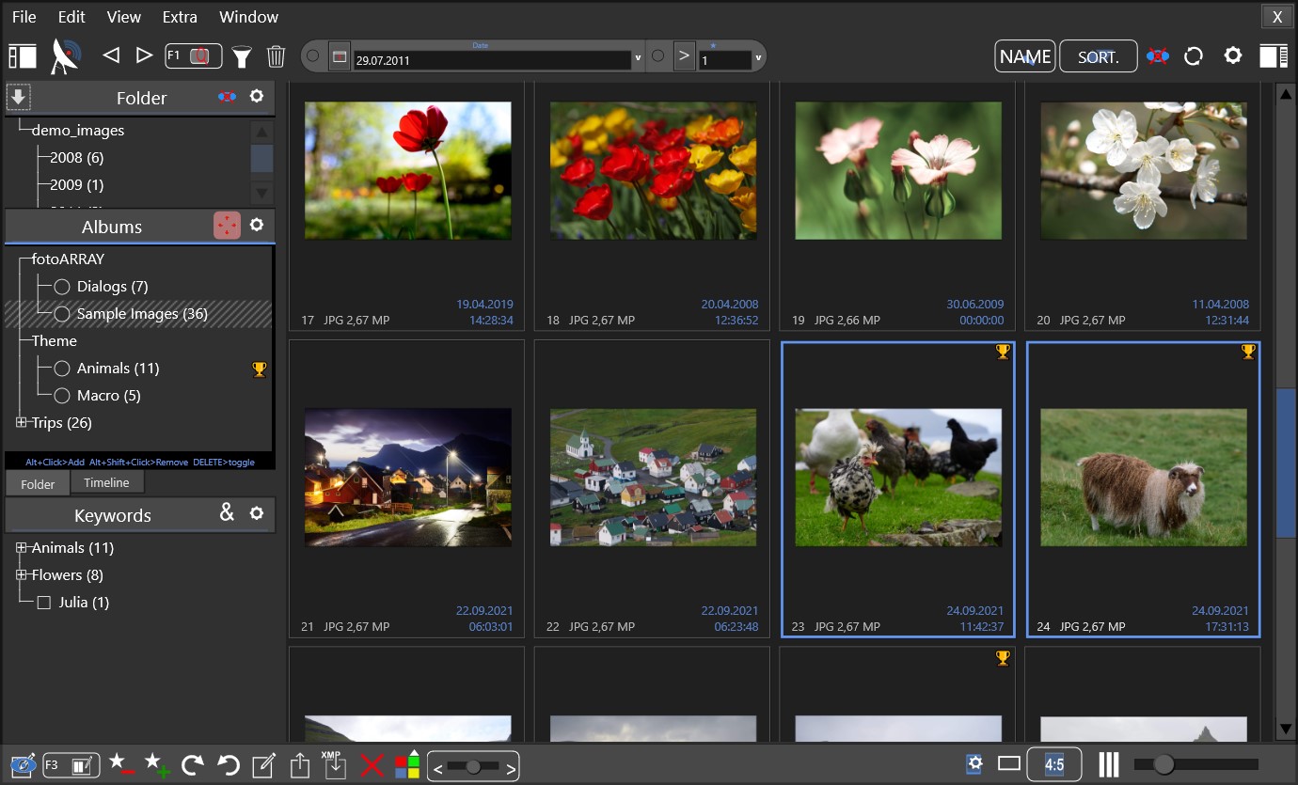Click the date field showing 29.07.2011
Image resolution: width=1298 pixels, height=785 pixels.
[x=492, y=59]
